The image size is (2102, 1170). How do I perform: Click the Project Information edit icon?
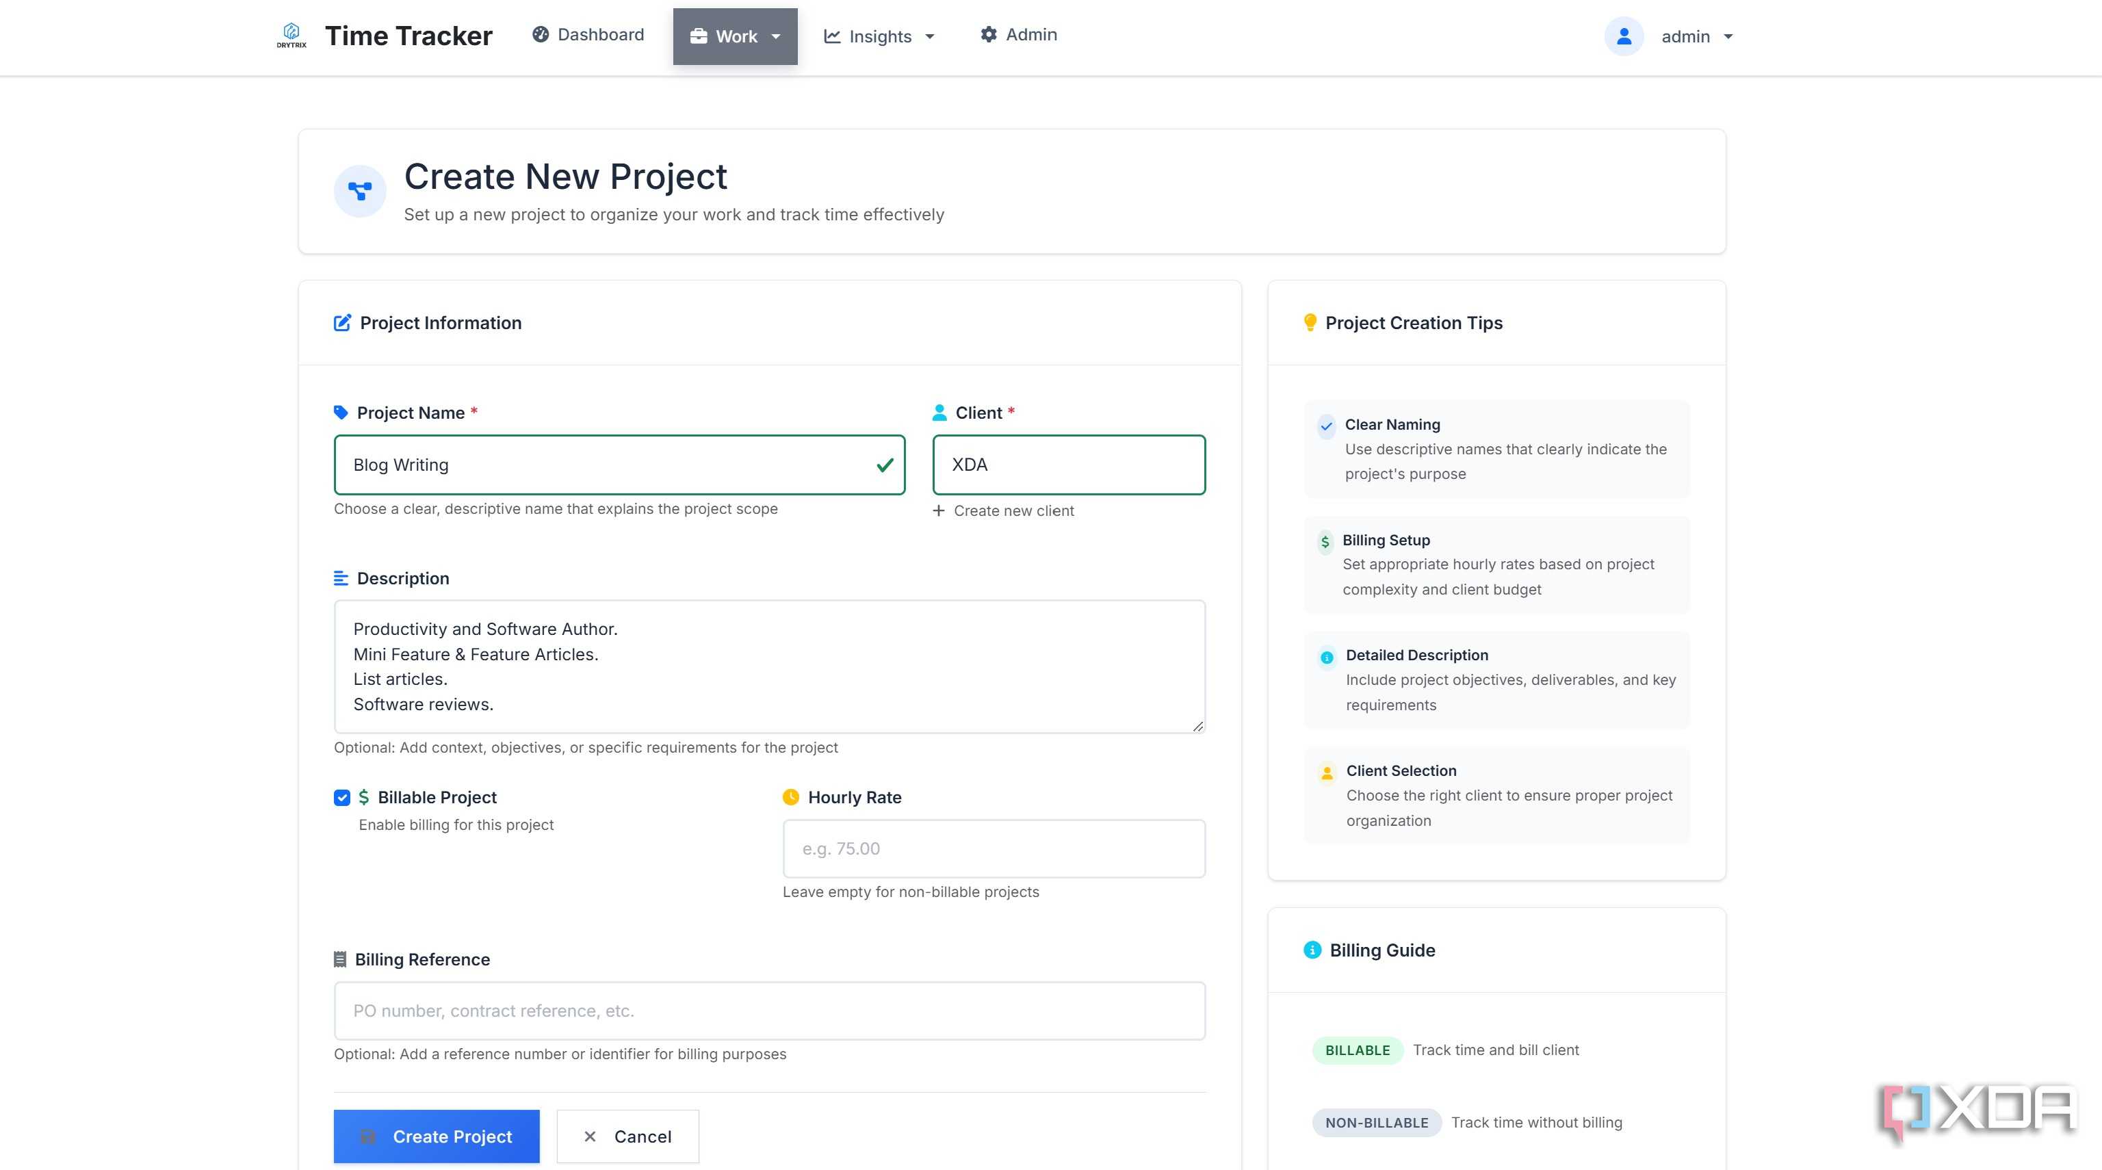(x=343, y=322)
